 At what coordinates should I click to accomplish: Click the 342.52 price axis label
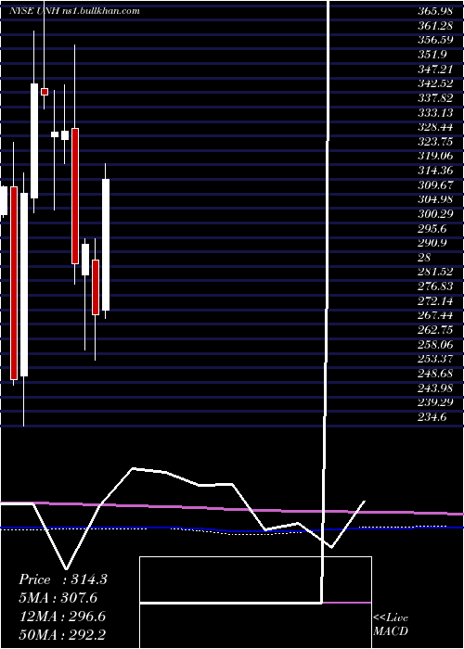pos(435,84)
